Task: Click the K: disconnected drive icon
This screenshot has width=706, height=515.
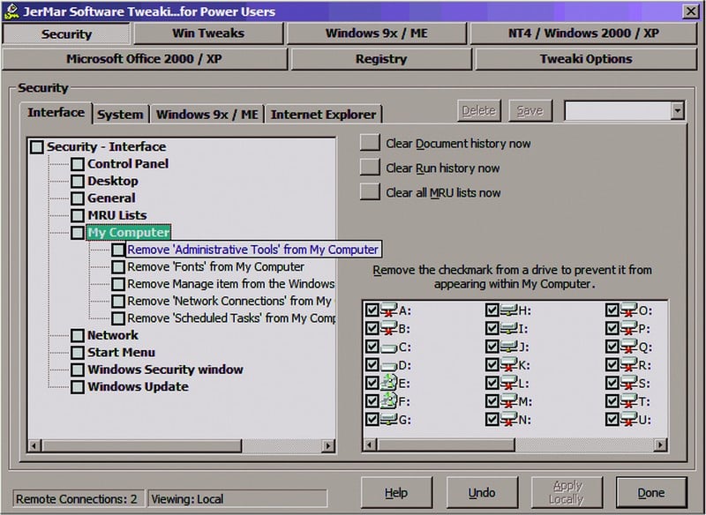Action: click(509, 365)
